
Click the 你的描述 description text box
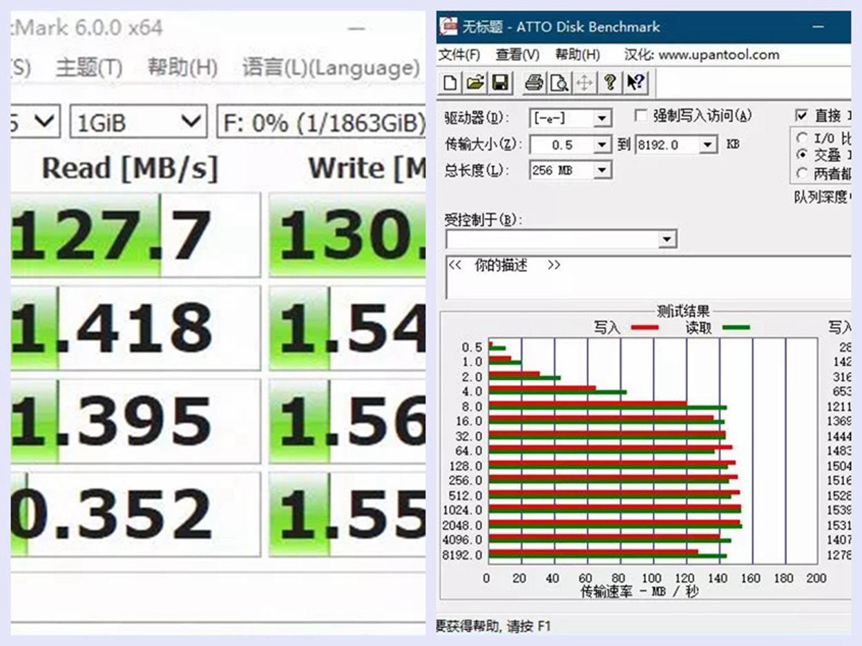(648, 277)
